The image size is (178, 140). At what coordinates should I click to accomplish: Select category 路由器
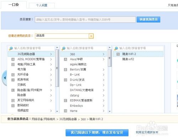[31, 95]
